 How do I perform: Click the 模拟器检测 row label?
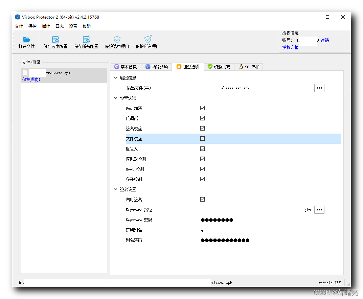click(x=136, y=159)
